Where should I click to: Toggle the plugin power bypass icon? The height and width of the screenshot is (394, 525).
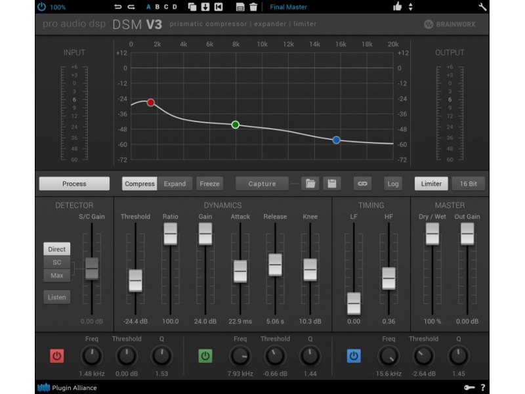tap(41, 7)
